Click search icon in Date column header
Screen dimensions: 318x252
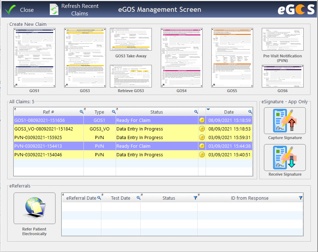[250, 112]
